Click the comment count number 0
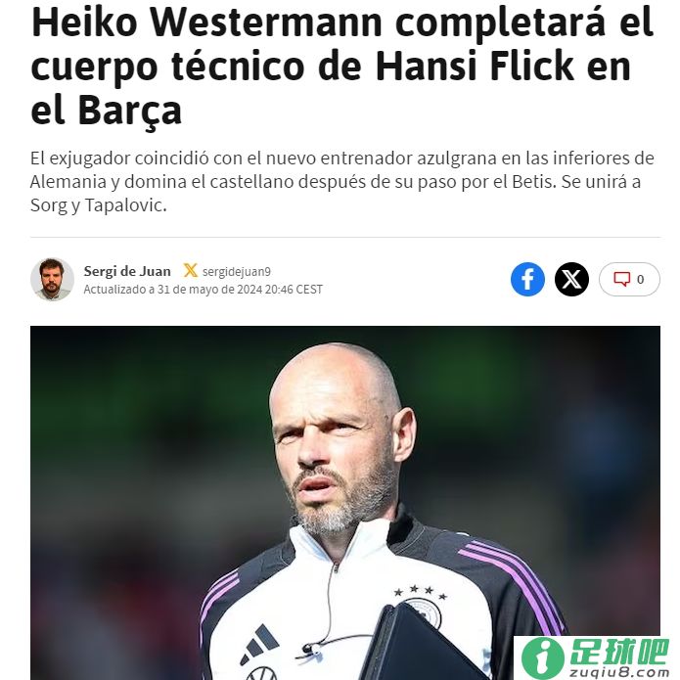Image resolution: width=680 pixels, height=680 pixels. (x=640, y=279)
